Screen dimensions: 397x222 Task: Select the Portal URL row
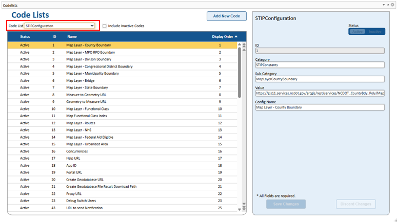pos(122,172)
